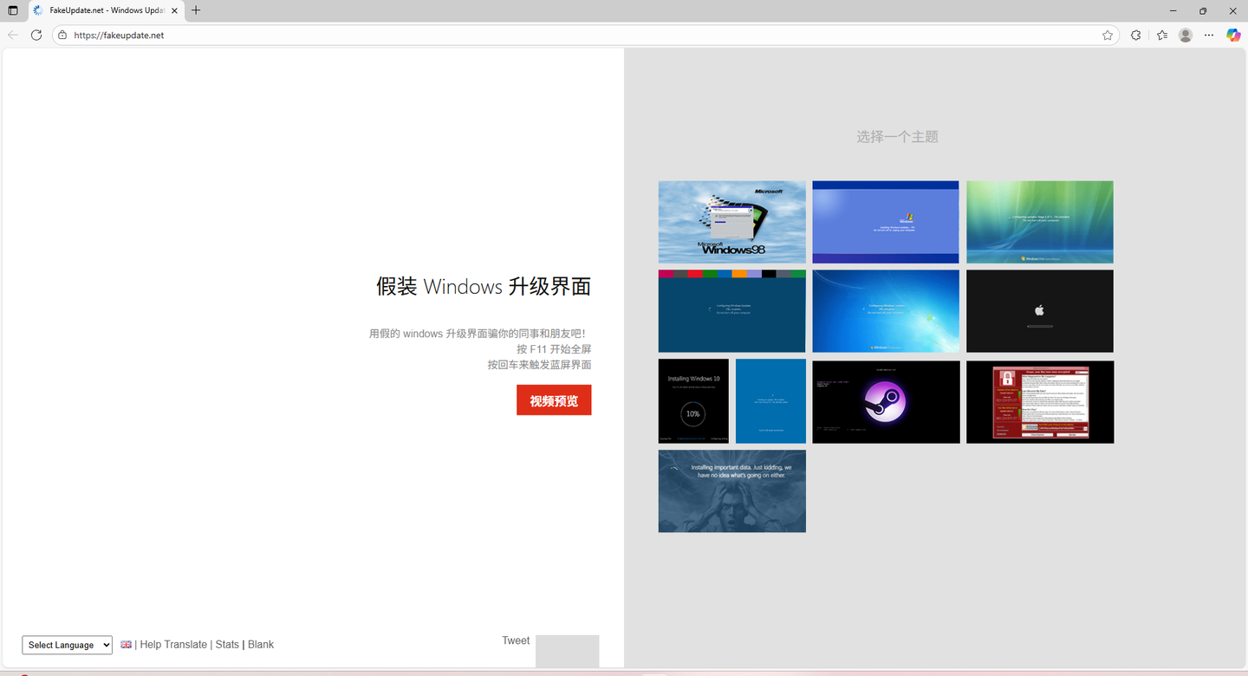
Task: Pick the Steam logo theme thumbnail
Action: tap(886, 402)
